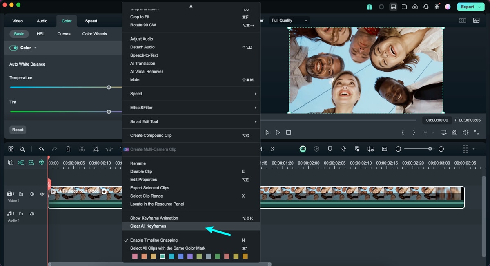490x266 pixels.
Task: Open timeline track size dropdown arrow
Action: coord(474,149)
